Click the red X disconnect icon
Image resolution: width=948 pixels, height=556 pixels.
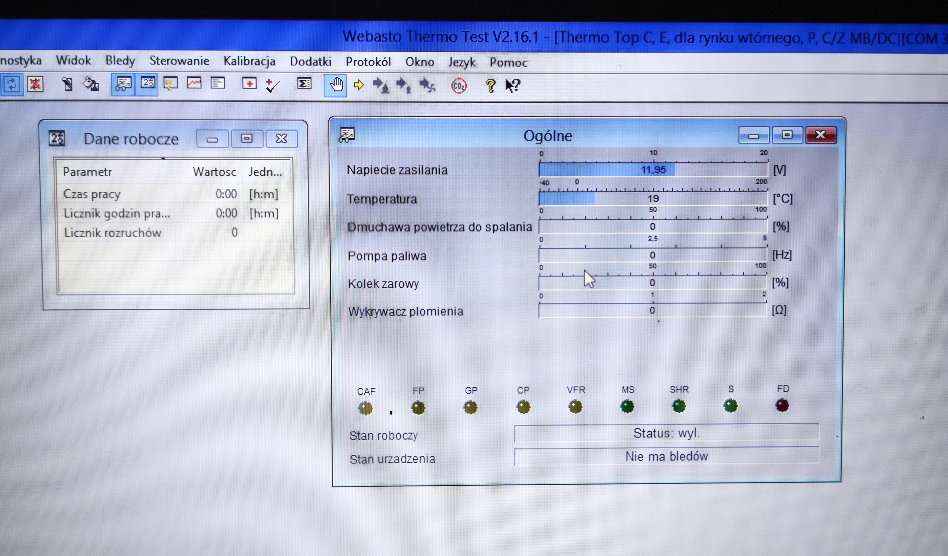coord(35,84)
